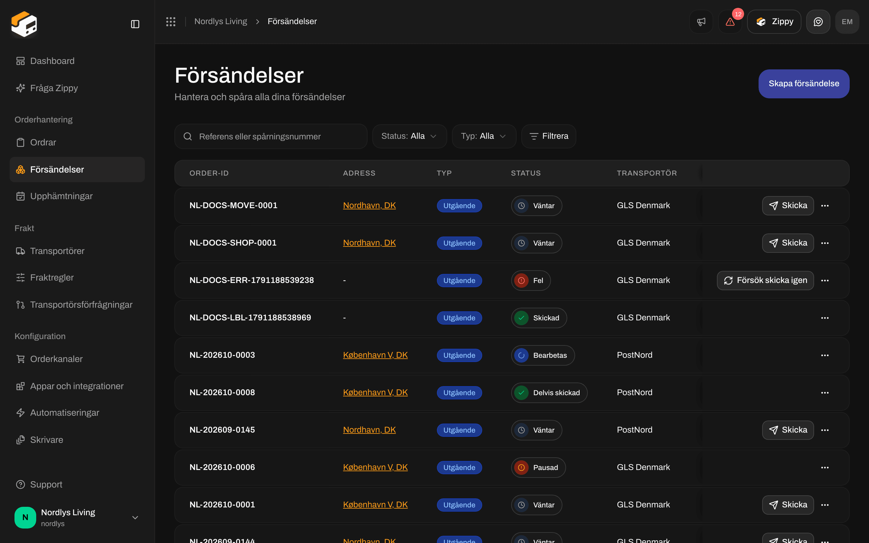This screenshot has height=543, width=869.
Task: Open the EM user avatar
Action: click(847, 21)
